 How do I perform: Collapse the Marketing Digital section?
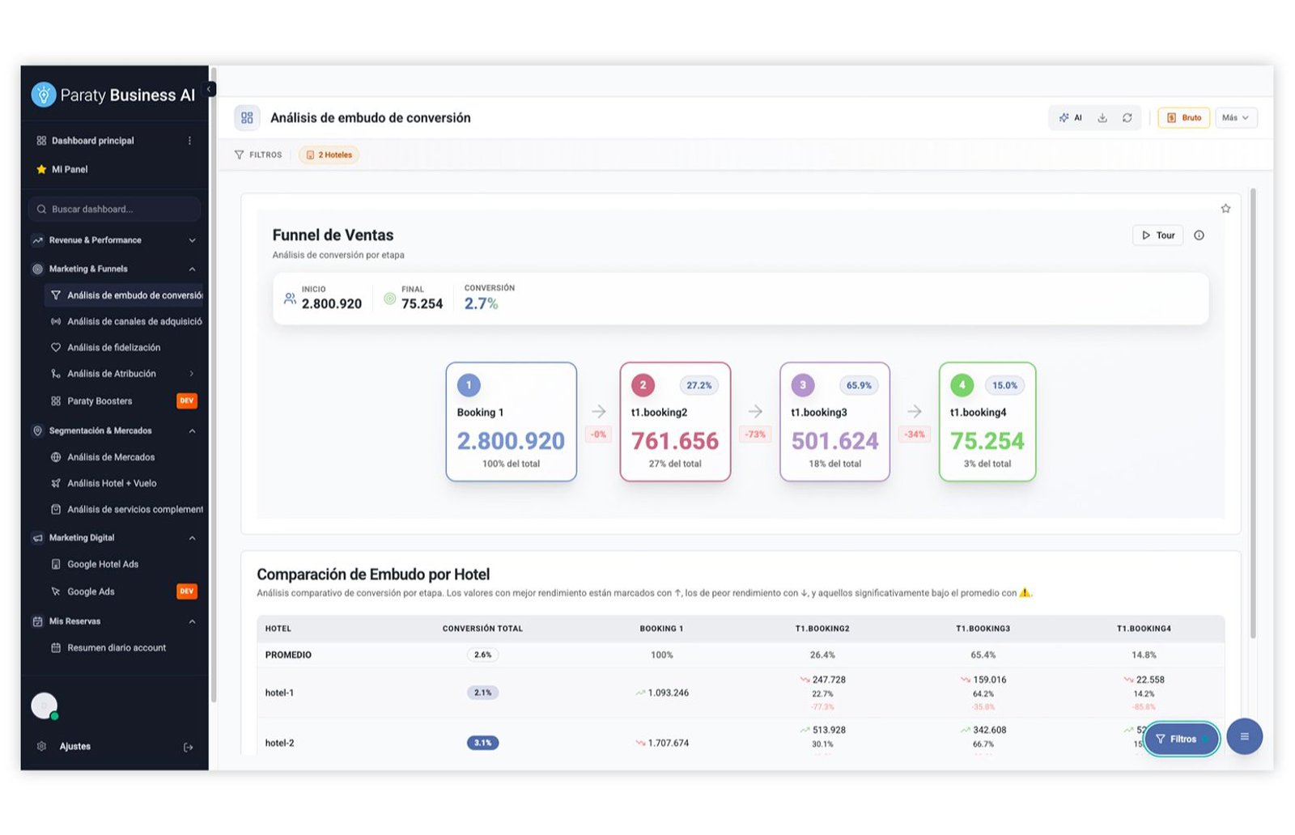114,538
